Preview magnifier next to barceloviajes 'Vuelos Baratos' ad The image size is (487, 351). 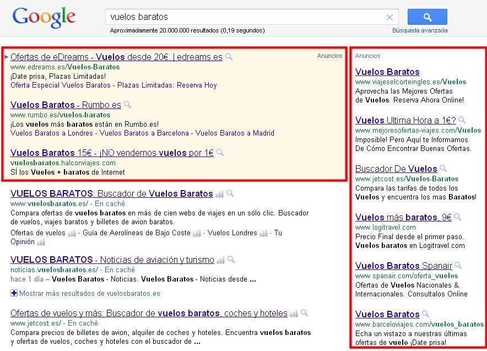coord(425,314)
